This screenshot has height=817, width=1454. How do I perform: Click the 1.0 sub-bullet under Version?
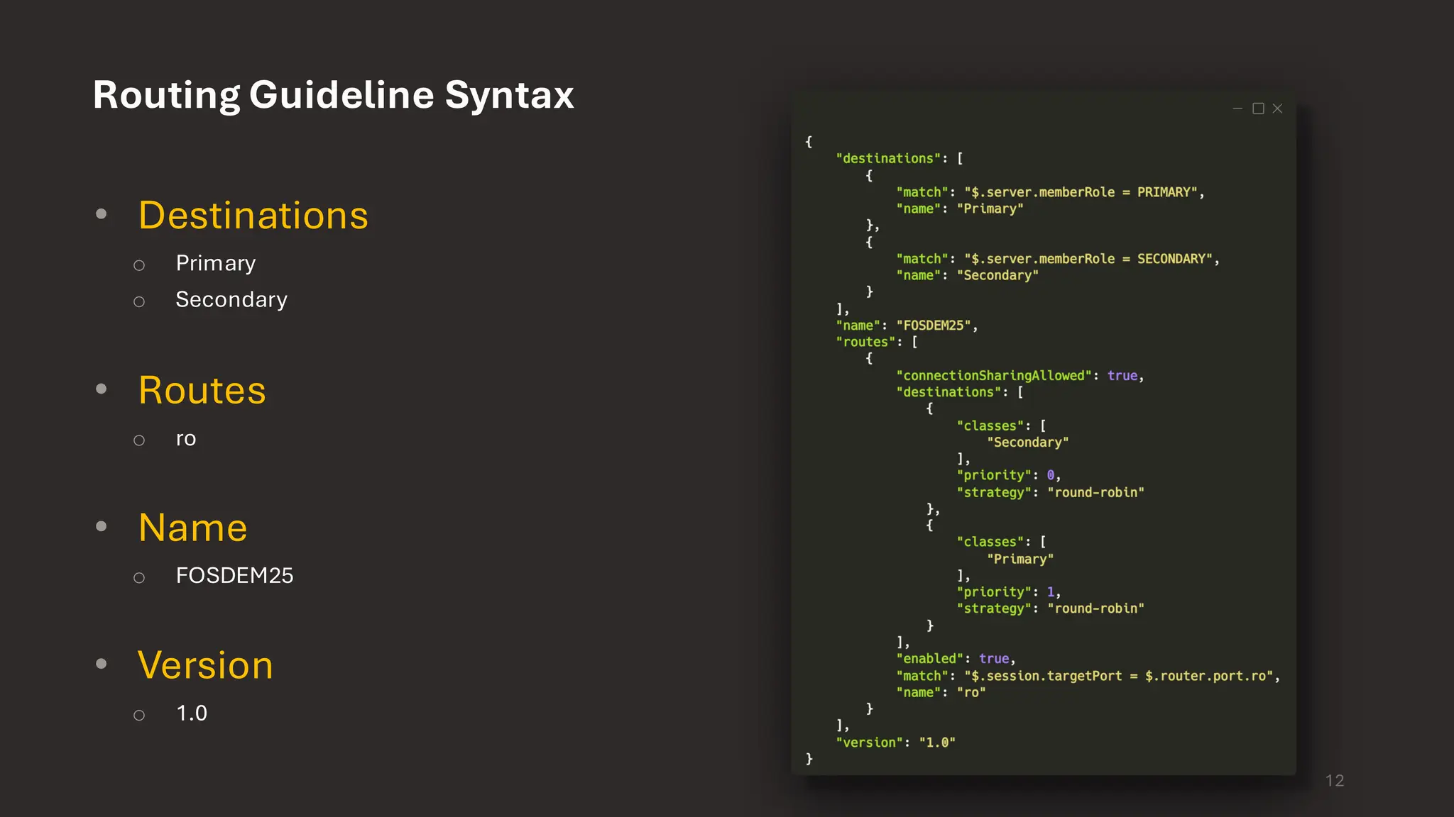[192, 713]
